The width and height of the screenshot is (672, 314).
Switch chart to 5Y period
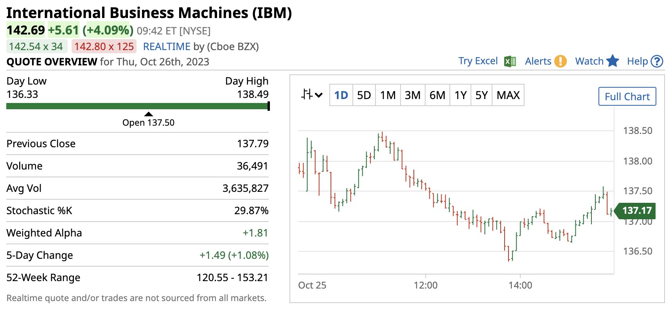pos(482,95)
